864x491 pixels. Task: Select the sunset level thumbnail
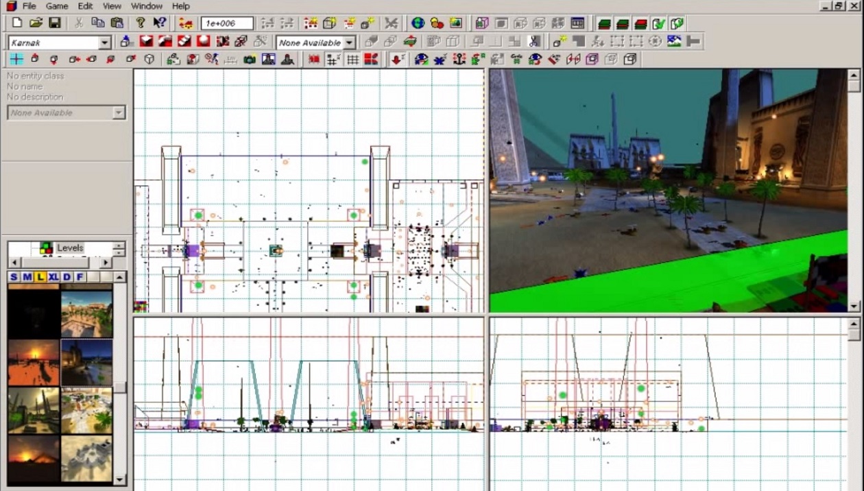tap(34, 362)
